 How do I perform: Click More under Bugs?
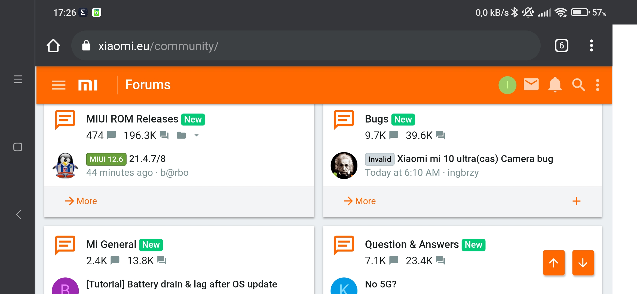[360, 201]
